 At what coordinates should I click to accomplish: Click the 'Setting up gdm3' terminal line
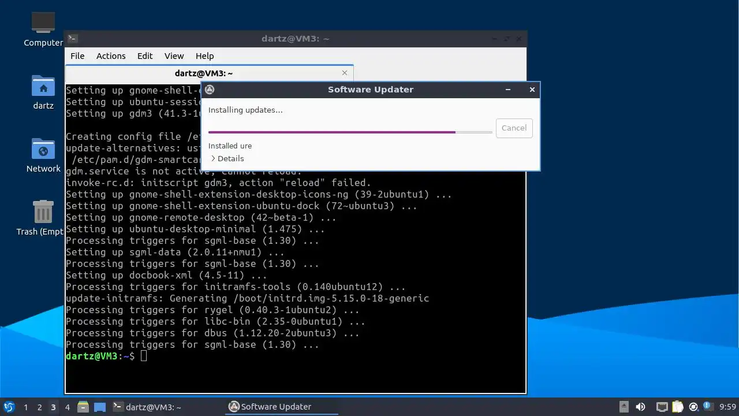[x=133, y=113]
